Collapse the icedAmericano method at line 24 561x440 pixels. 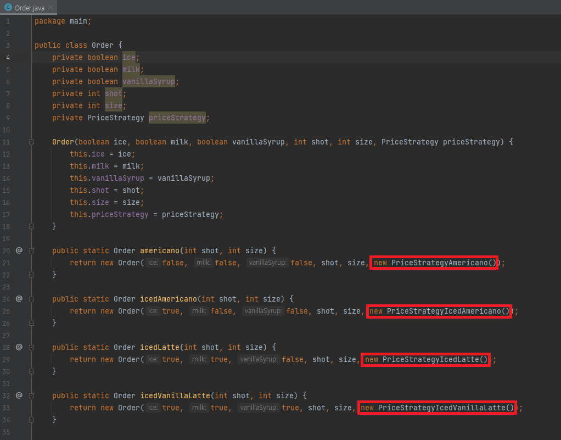coord(31,299)
